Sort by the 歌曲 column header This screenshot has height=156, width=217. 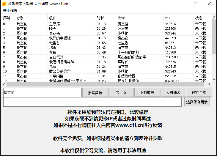pos(71,18)
